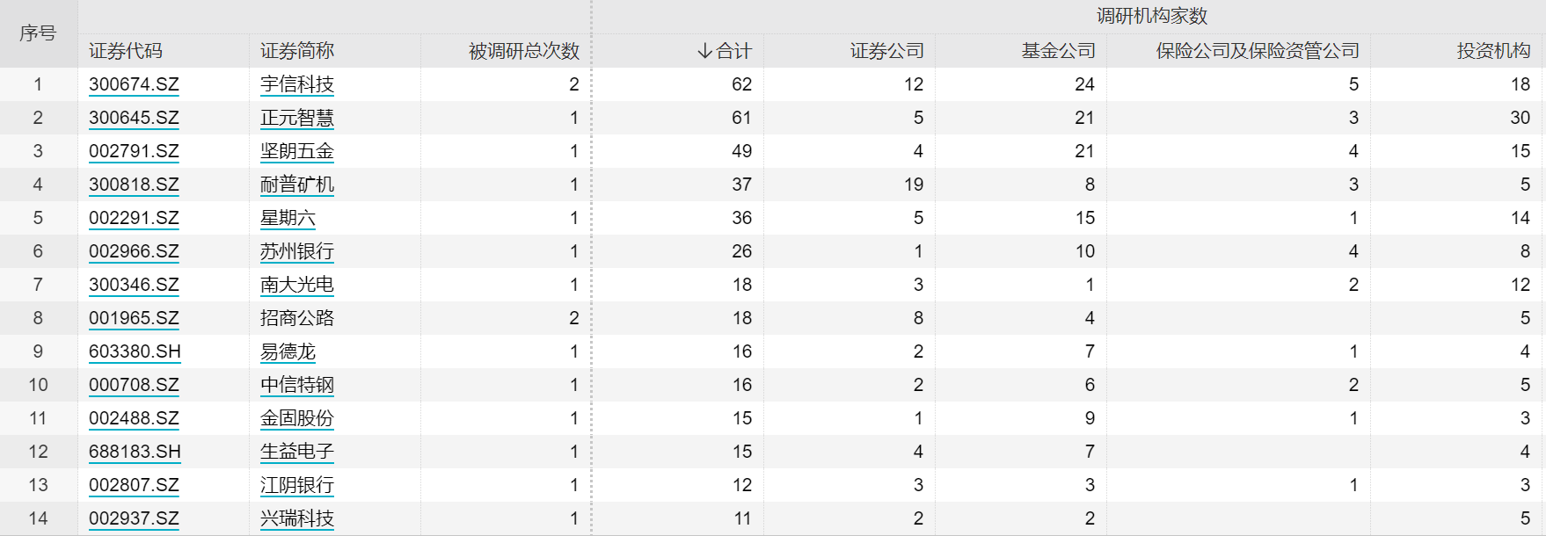This screenshot has height=536, width=1546.
Task: Sort by 证券公司 column header
Action: 887,51
